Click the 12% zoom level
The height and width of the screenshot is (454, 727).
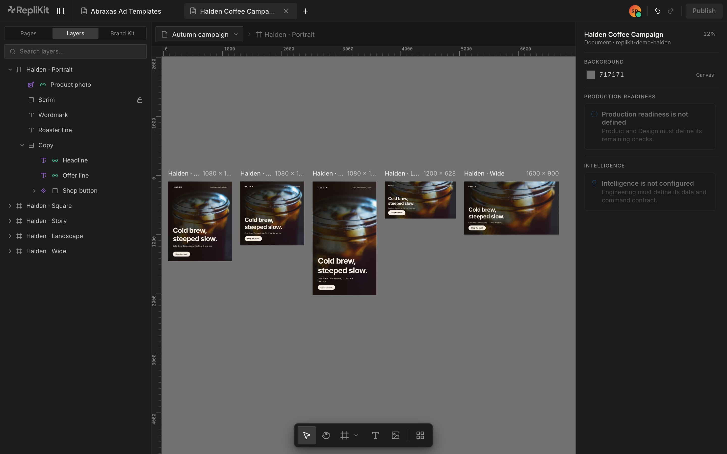709,34
